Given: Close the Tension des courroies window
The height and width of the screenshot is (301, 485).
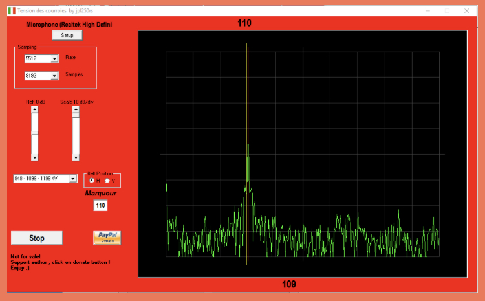Looking at the screenshot, I should point(467,11).
